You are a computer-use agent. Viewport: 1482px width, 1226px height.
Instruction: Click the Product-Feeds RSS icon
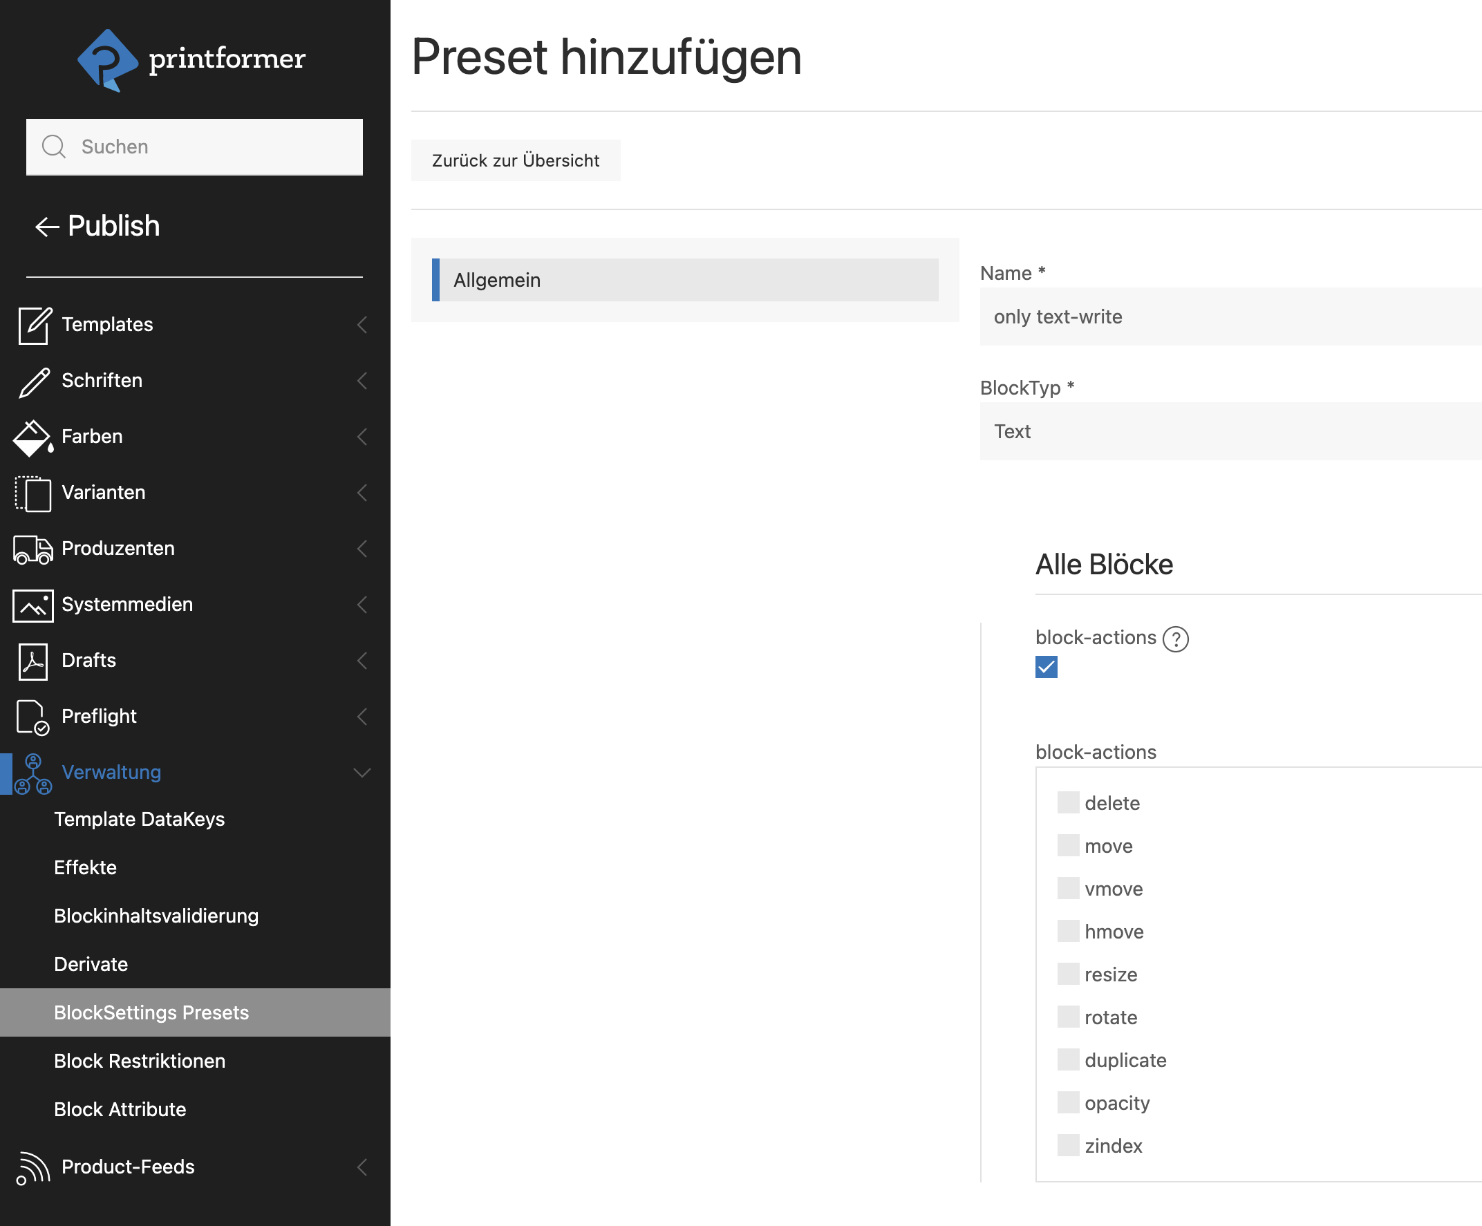click(x=32, y=1167)
